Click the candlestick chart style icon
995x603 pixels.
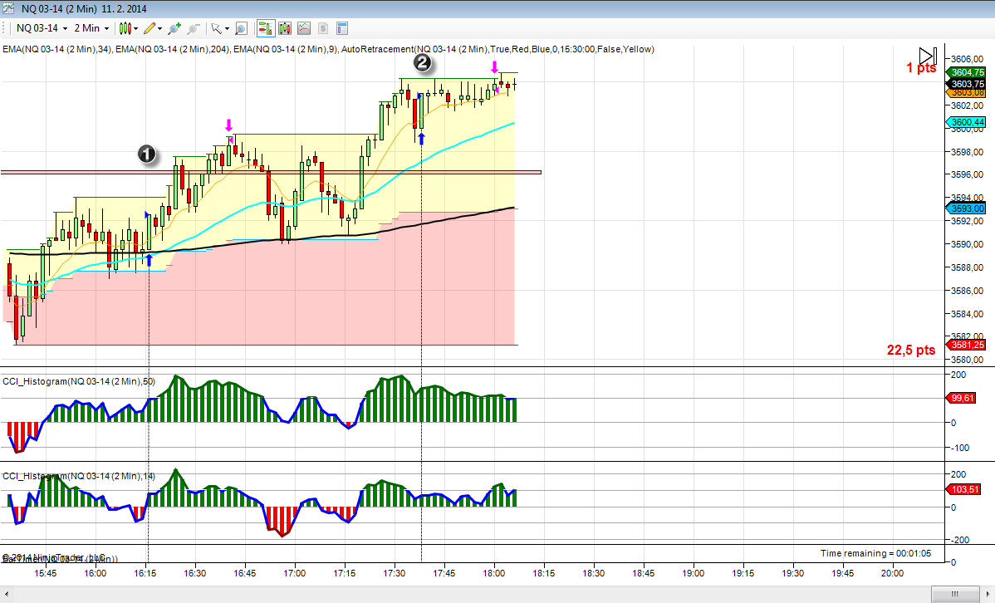coord(125,28)
